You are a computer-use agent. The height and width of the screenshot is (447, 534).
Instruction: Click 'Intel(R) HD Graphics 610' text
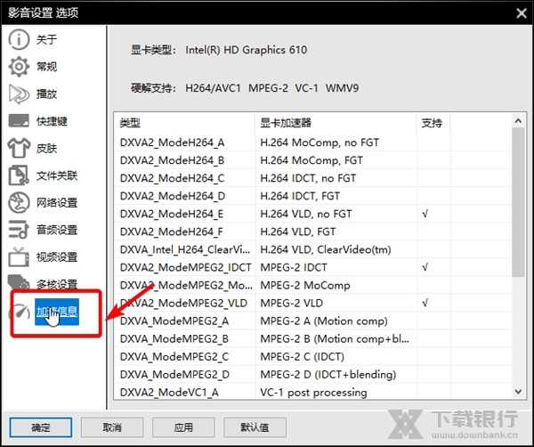pyautogui.click(x=246, y=50)
